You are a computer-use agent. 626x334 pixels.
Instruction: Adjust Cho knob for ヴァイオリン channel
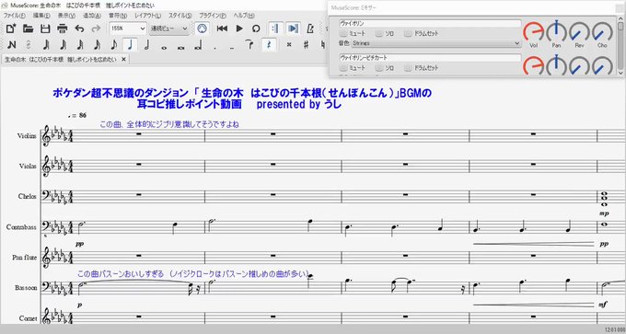point(602,32)
